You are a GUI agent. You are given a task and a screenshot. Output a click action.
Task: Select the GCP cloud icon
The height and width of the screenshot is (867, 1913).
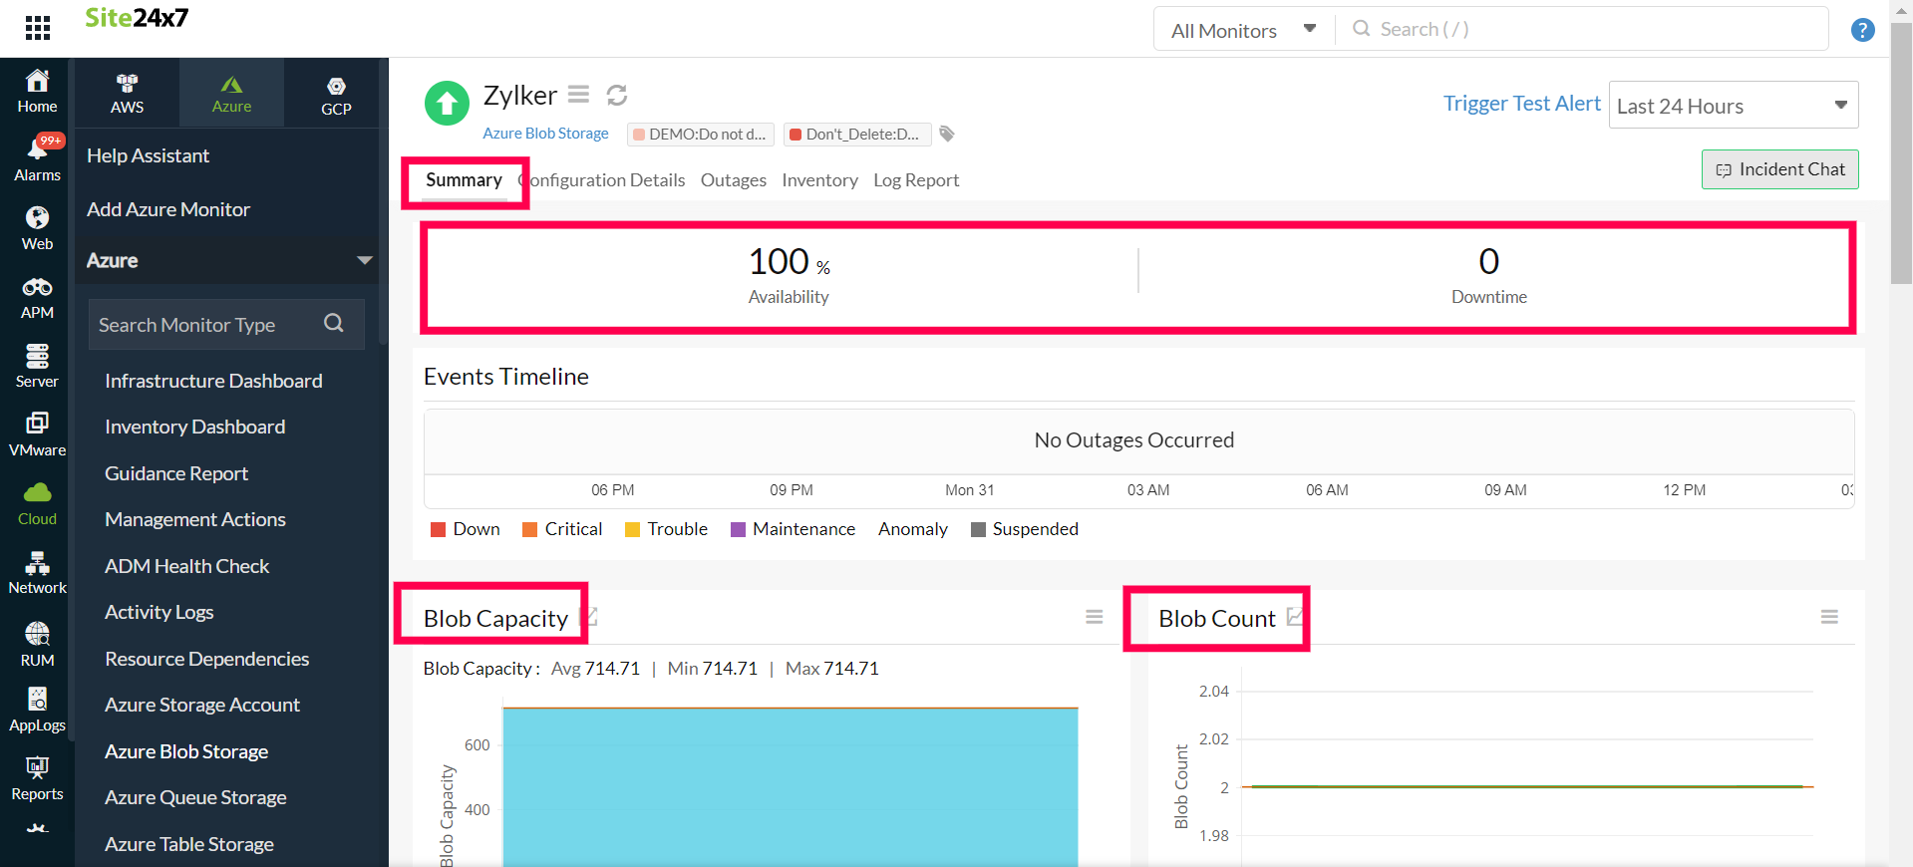pos(336,96)
